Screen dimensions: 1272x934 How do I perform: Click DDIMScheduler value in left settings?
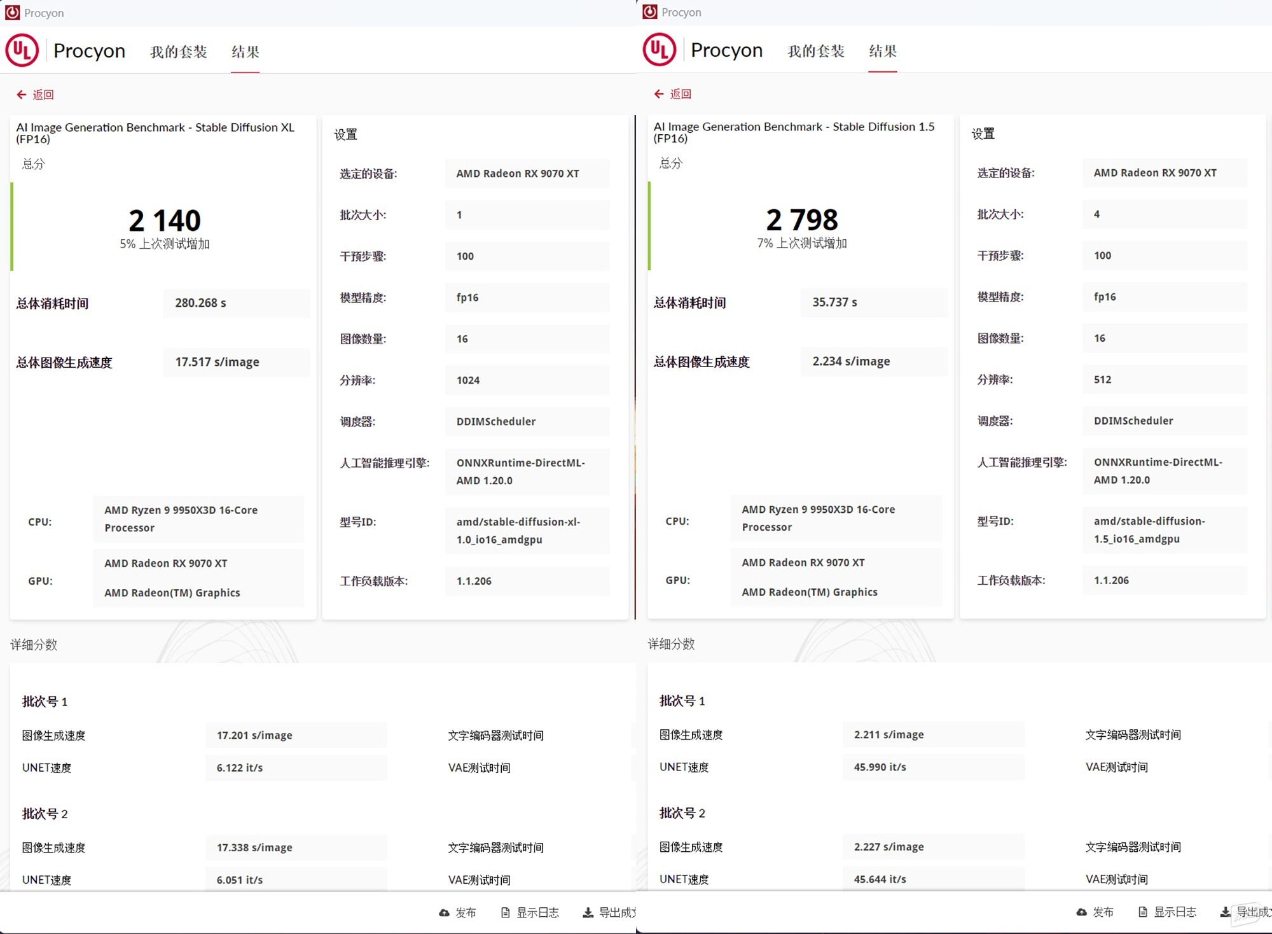(x=527, y=422)
